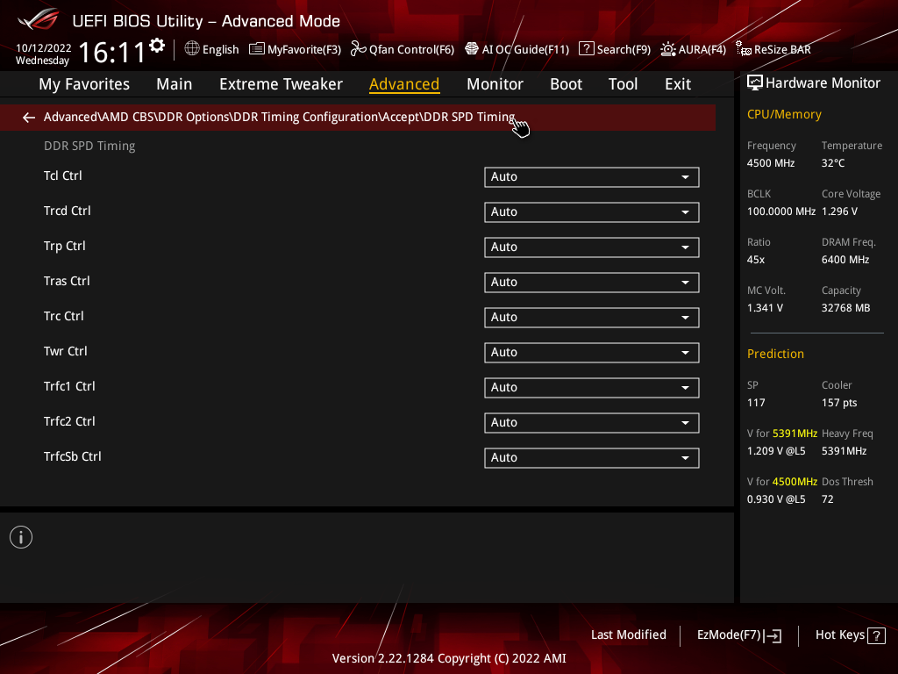898x674 pixels.
Task: Open the Trcd Ctrl dropdown
Action: (x=592, y=212)
